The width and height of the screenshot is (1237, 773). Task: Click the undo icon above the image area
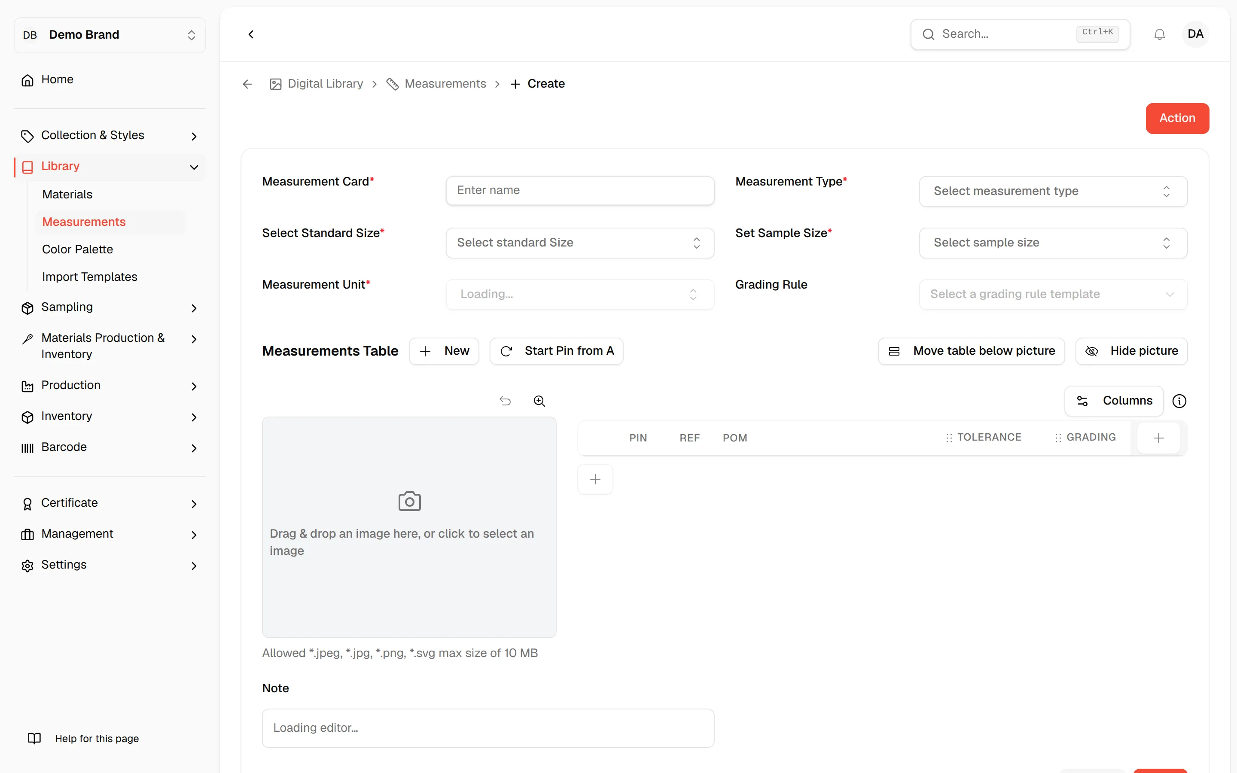coord(505,401)
